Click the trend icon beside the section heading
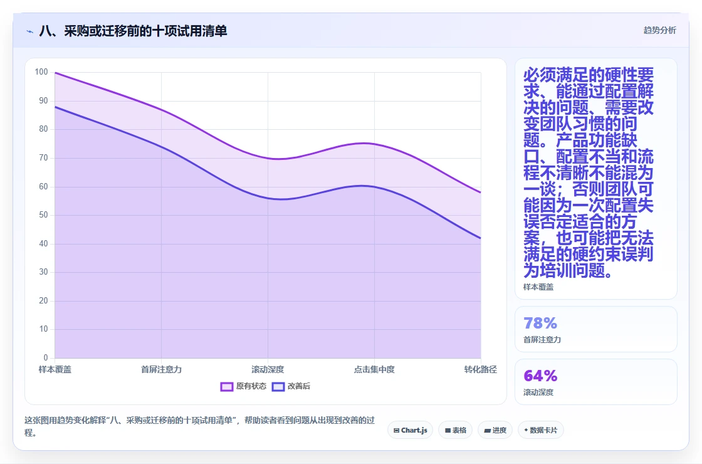This screenshot has width=702, height=464. point(30,31)
